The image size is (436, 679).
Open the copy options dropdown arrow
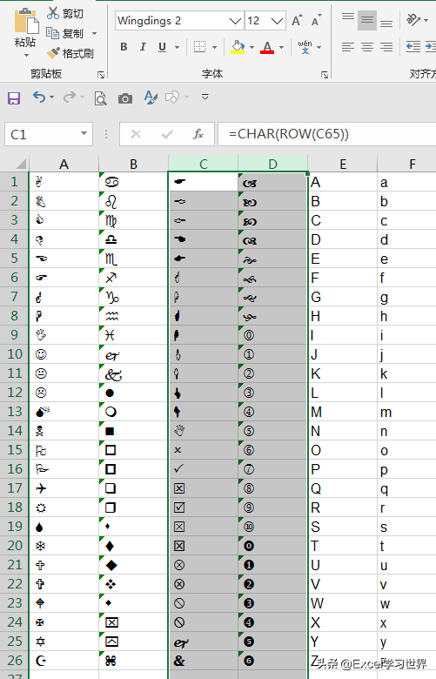(94, 34)
